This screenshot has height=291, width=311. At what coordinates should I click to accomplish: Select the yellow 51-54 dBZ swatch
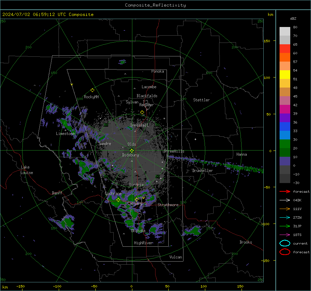click(x=285, y=75)
